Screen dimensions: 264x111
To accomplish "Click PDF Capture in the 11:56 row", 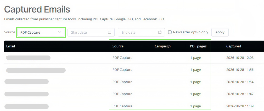I will [x=122, y=70].
